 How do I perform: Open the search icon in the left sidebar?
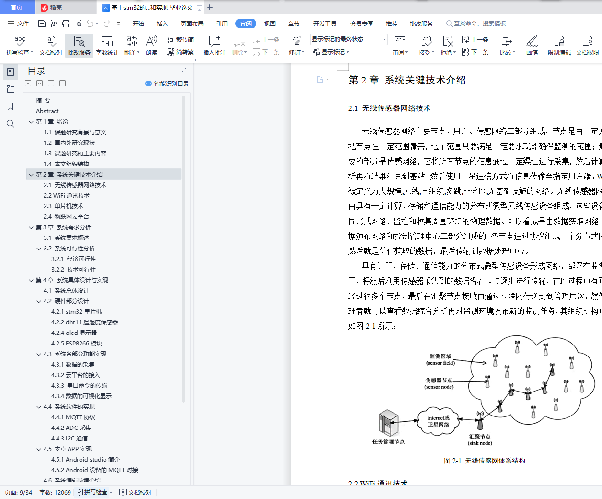(x=11, y=124)
